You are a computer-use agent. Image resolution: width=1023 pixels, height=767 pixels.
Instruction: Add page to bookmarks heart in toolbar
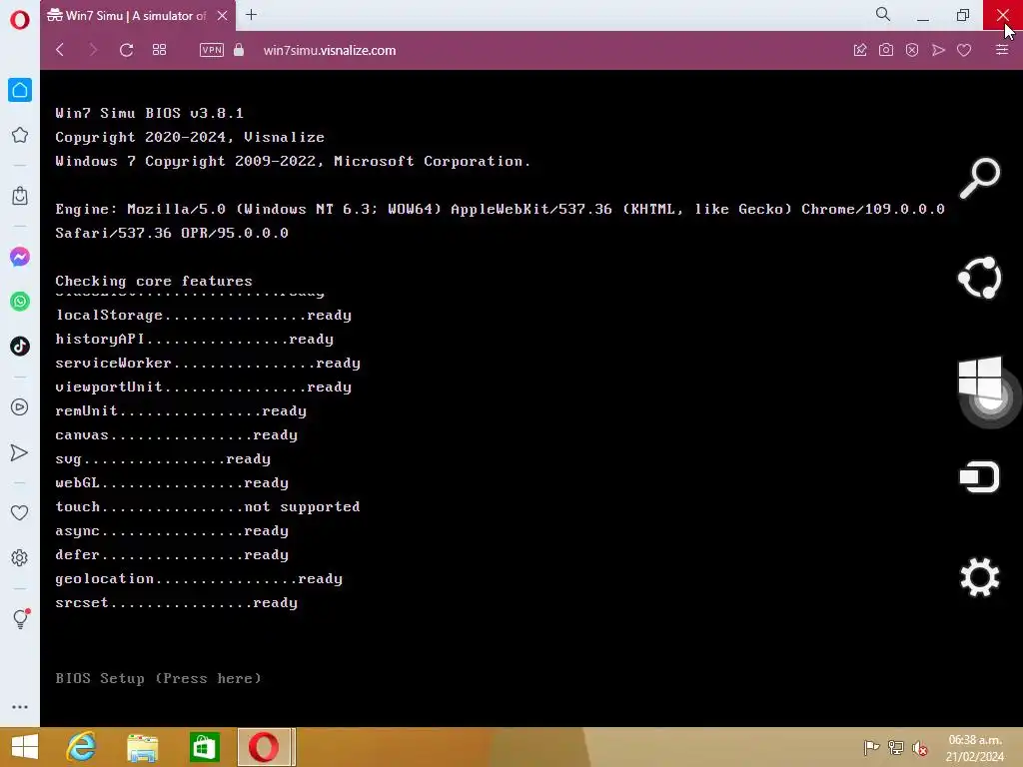click(x=964, y=50)
